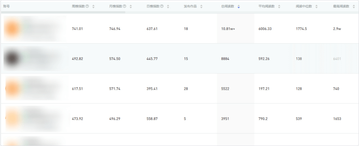
Task: Click the help icon next to 月榜指数
Action: (125, 6)
